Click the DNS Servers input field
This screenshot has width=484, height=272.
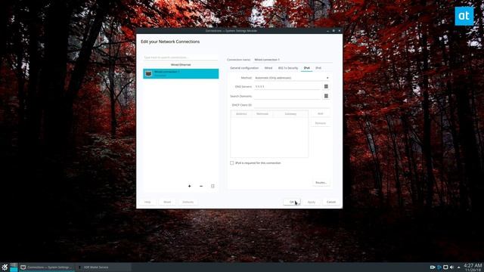coord(287,87)
